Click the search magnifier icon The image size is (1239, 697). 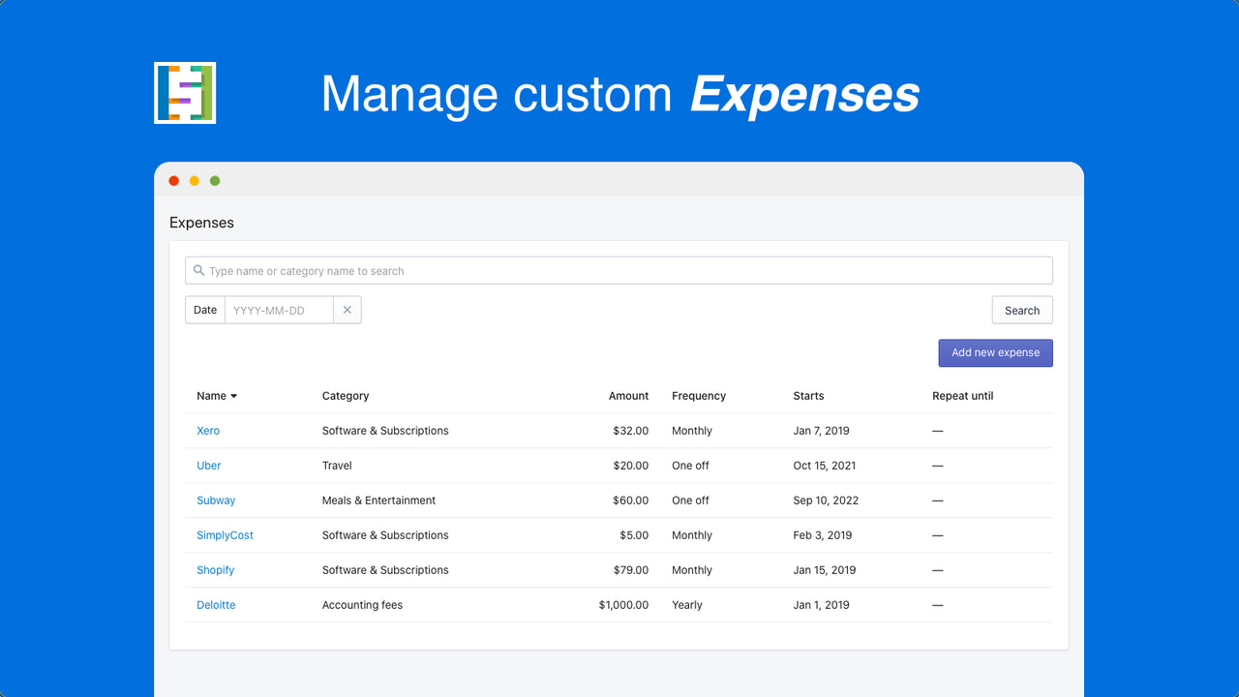tap(199, 270)
